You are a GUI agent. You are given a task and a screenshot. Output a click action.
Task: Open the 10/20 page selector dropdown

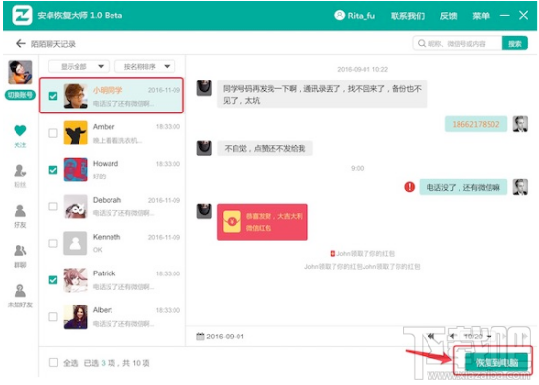pyautogui.click(x=478, y=337)
